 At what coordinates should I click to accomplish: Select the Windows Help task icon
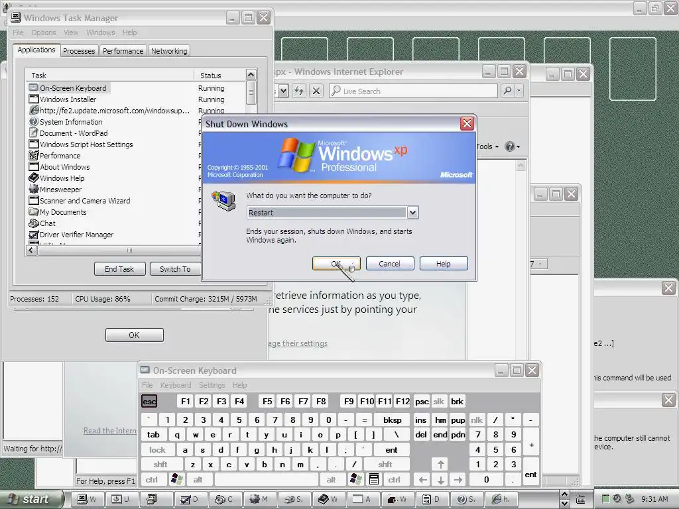pyautogui.click(x=33, y=178)
